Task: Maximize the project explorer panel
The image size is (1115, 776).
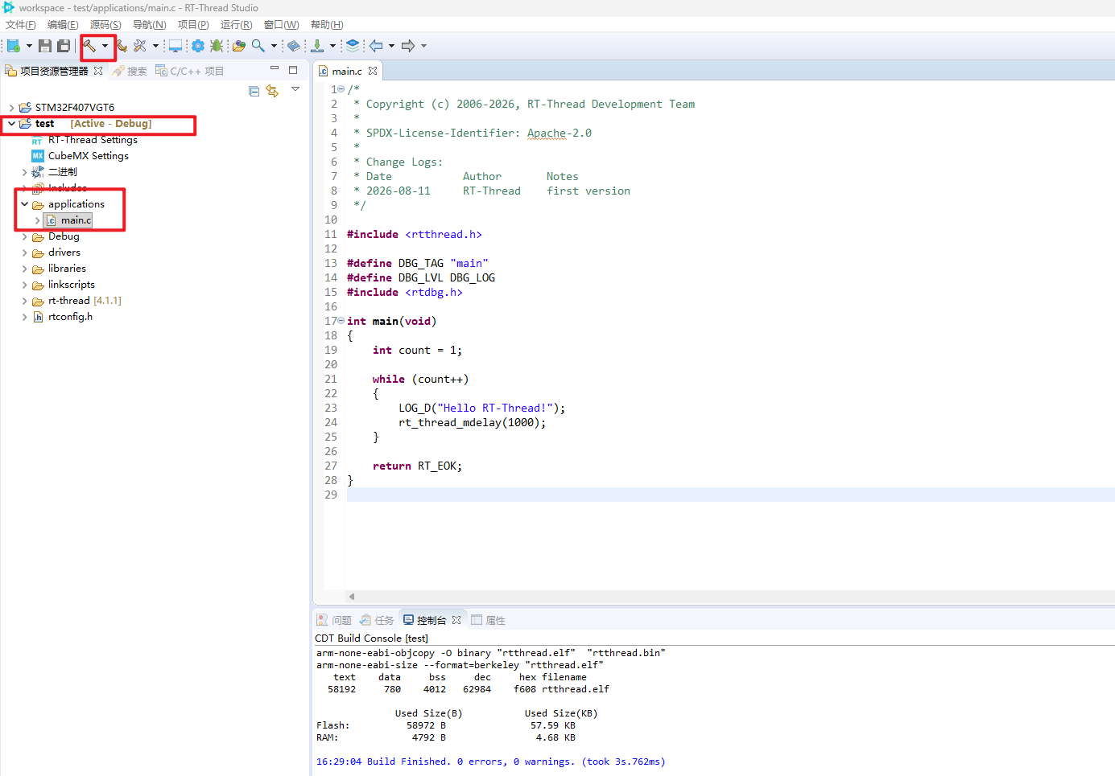Action: coord(293,70)
